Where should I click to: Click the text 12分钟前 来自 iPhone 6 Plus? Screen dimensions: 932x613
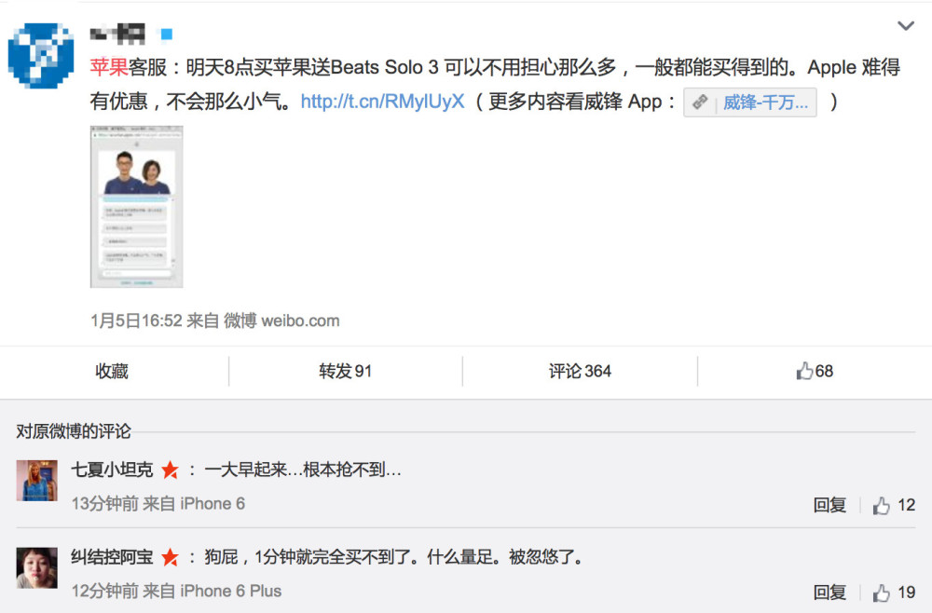point(176,591)
